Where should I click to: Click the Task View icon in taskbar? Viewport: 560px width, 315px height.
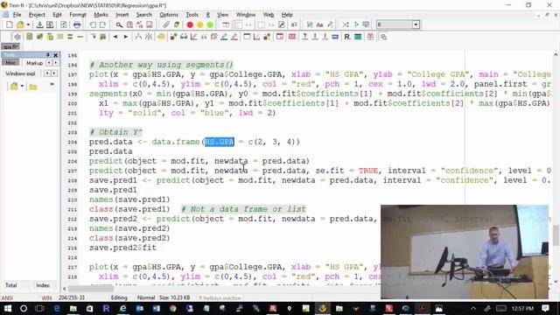(39, 308)
